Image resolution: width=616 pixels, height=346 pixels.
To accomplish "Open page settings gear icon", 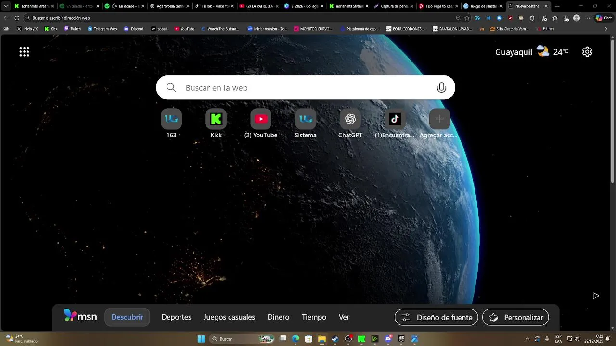I will [x=587, y=52].
